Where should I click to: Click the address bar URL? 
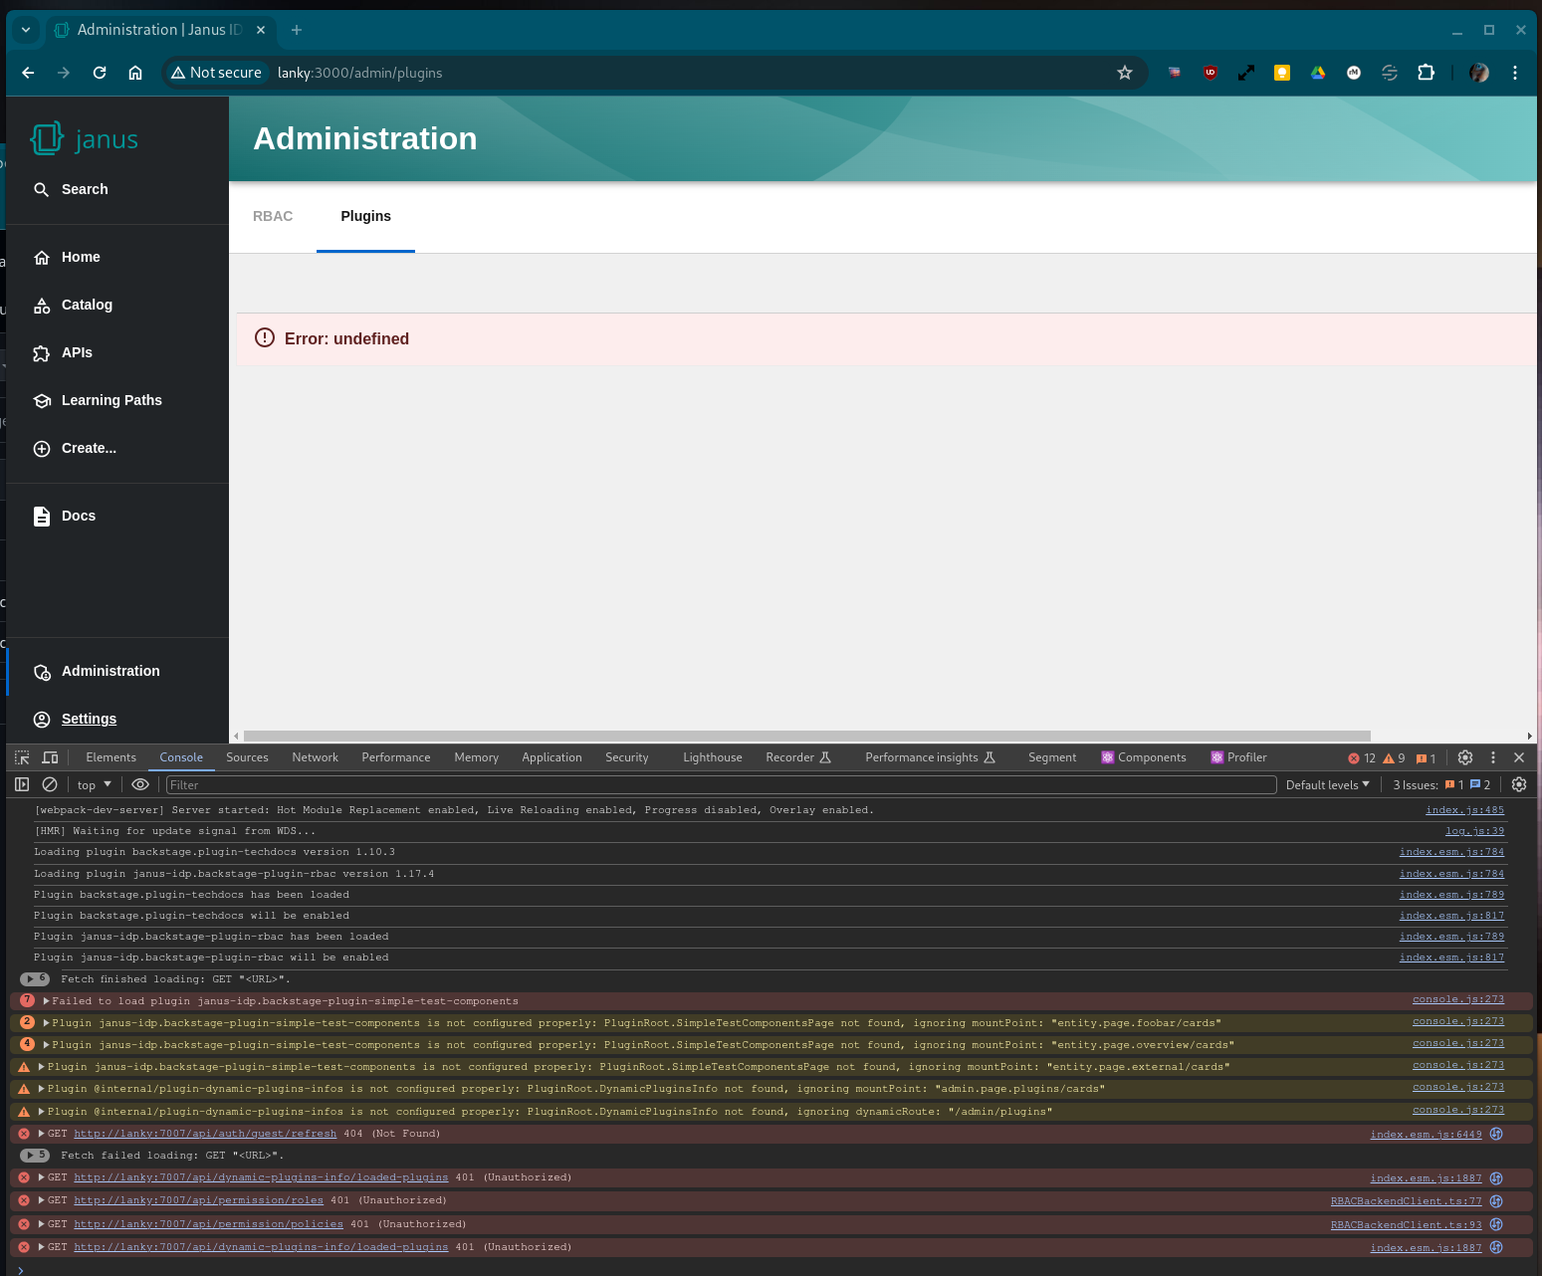point(359,73)
